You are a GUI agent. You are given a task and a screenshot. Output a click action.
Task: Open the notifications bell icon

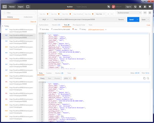[x=140, y=7]
